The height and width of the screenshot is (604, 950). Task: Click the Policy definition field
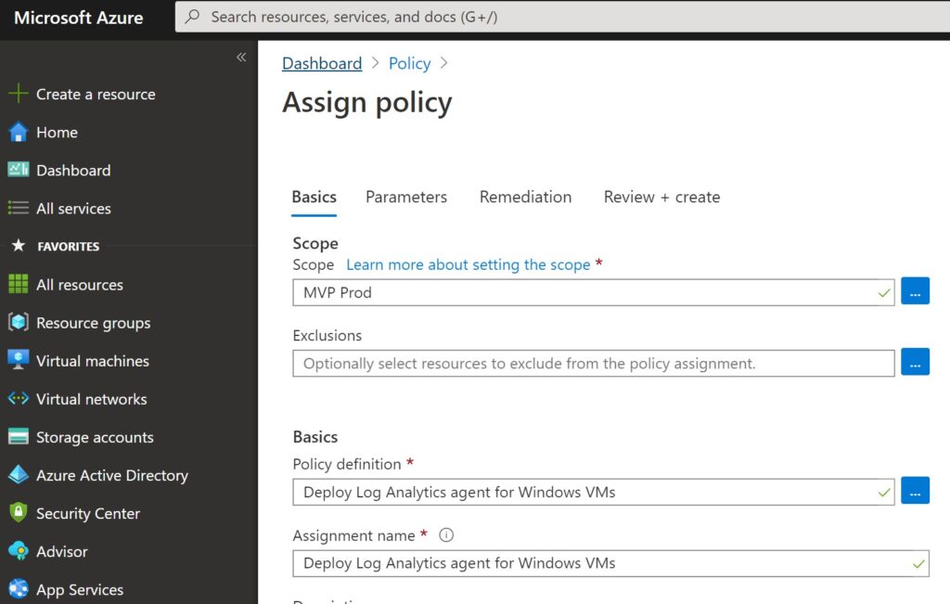(x=593, y=492)
